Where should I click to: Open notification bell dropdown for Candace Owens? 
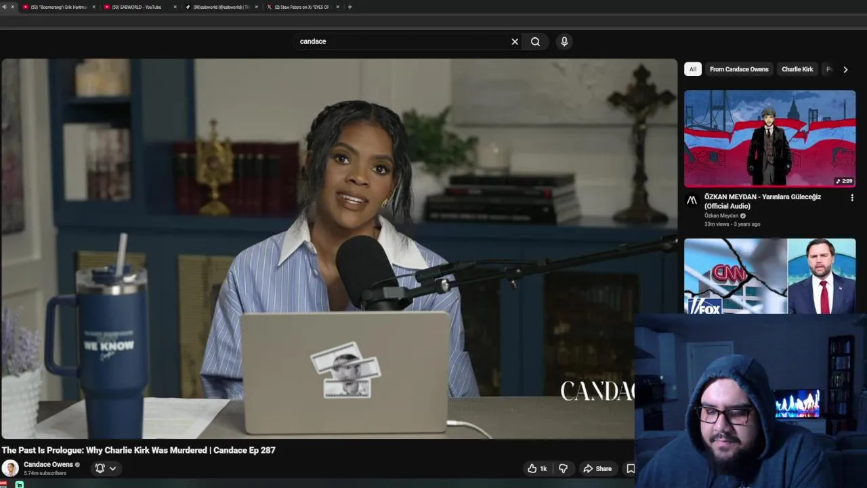click(x=105, y=468)
